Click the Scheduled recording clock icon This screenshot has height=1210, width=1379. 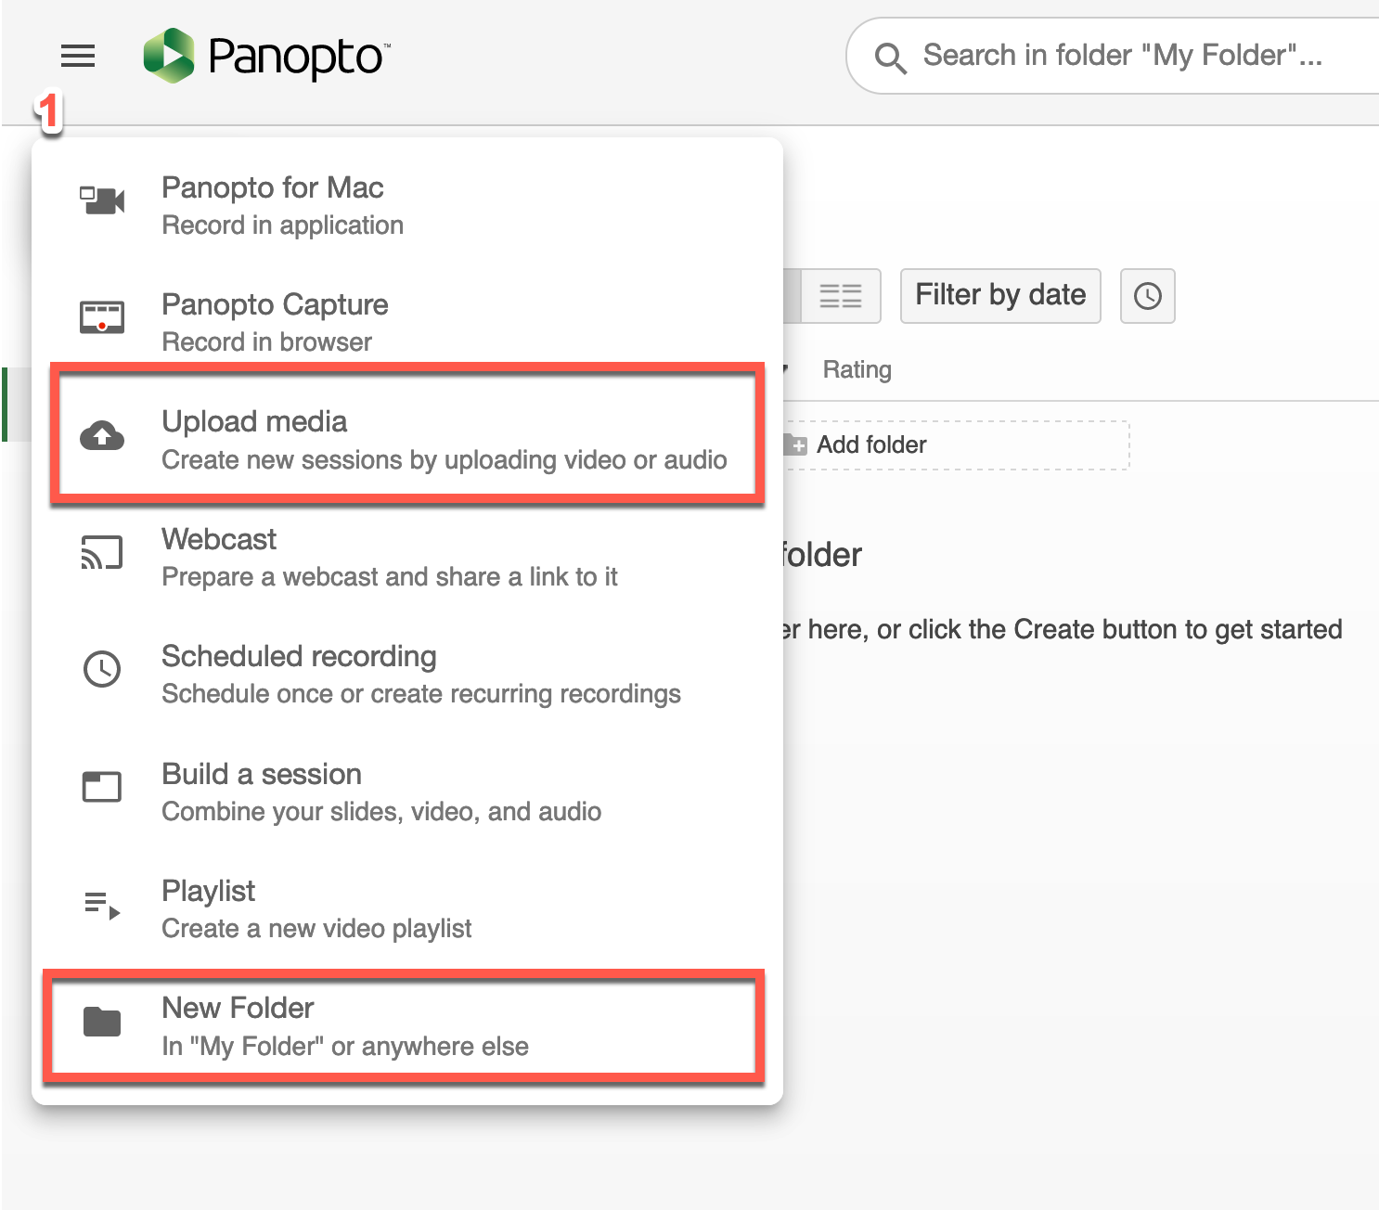(102, 669)
